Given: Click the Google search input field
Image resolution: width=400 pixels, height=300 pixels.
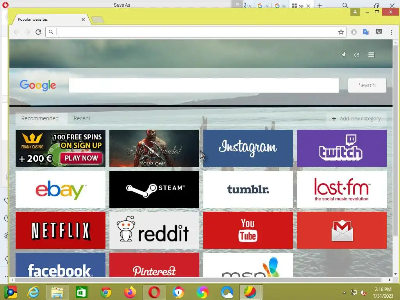Looking at the screenshot, I should point(204,85).
